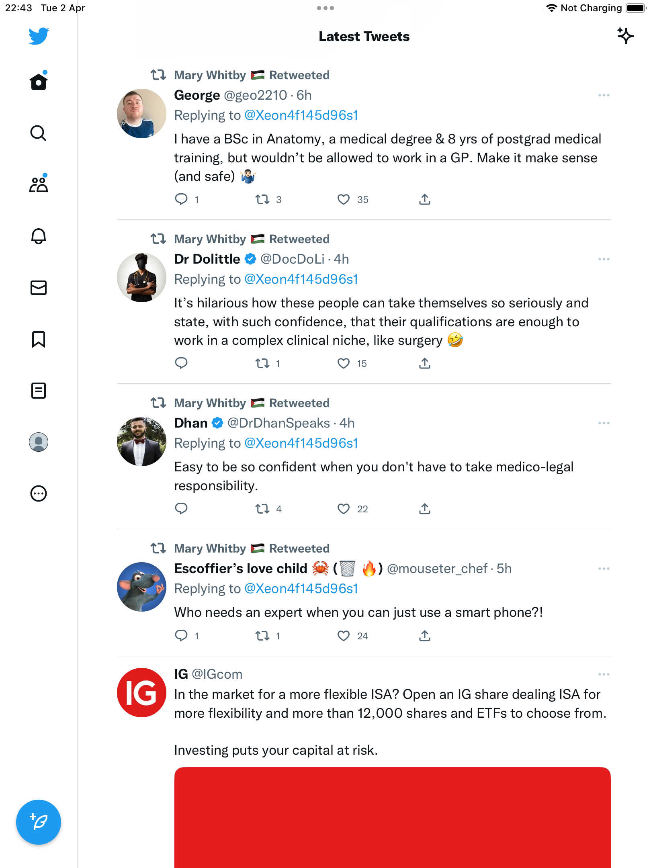Screen dimensions: 651x868
Task: Open the Profile icon in sidebar
Action: click(39, 442)
